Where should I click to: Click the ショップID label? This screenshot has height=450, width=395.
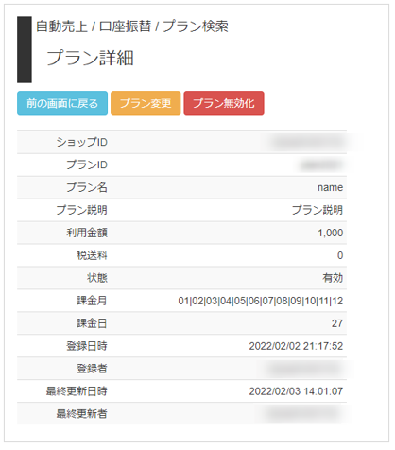coord(82,142)
